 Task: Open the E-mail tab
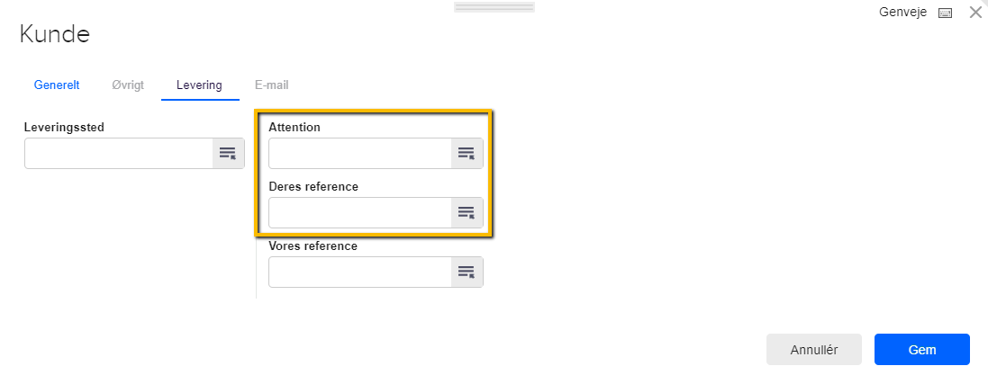pos(272,85)
